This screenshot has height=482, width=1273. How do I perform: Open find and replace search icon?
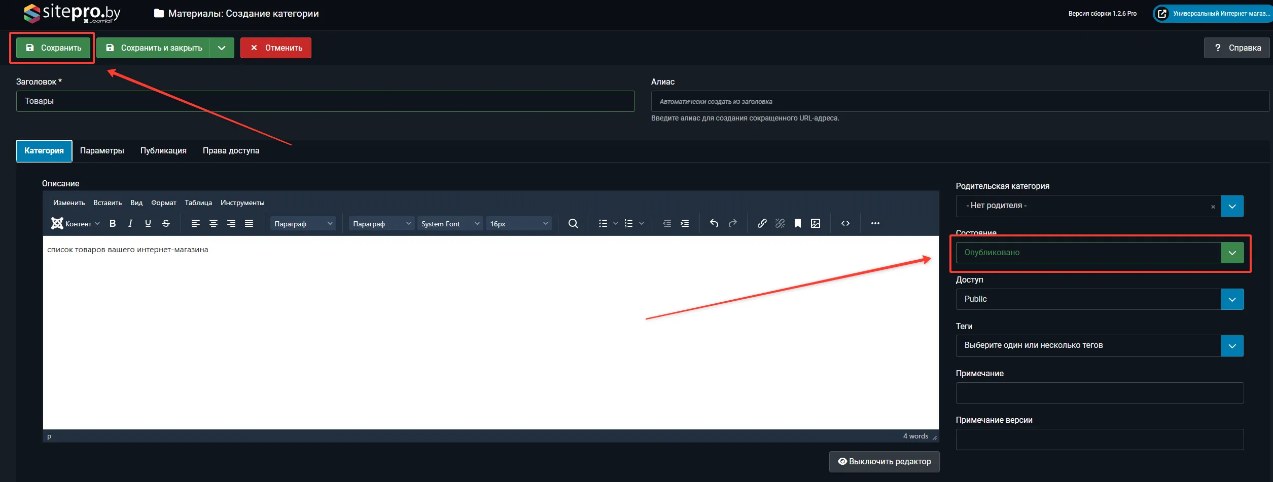point(573,224)
